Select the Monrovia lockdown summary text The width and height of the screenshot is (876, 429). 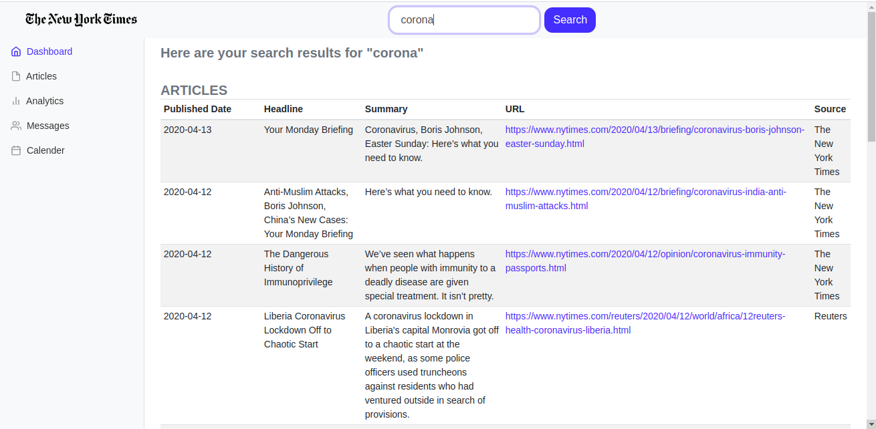pos(432,365)
